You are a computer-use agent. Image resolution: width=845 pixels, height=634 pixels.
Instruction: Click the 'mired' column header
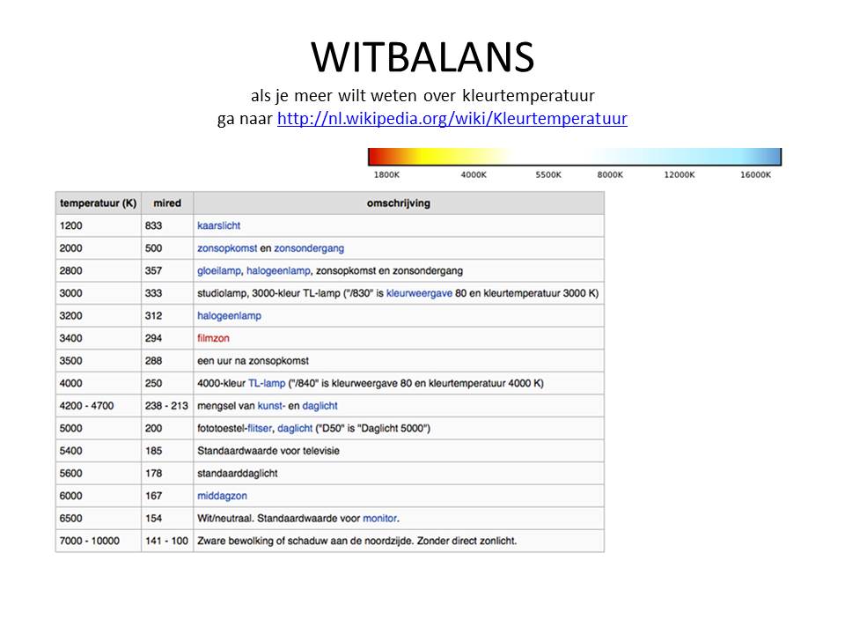(x=167, y=203)
